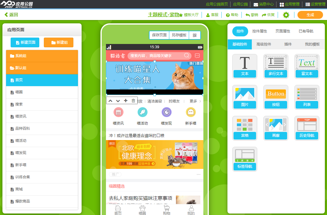Image resolution: width=327 pixels, height=215 pixels.
Task: Select the single-line Text (文本) widget
Action: (245, 66)
